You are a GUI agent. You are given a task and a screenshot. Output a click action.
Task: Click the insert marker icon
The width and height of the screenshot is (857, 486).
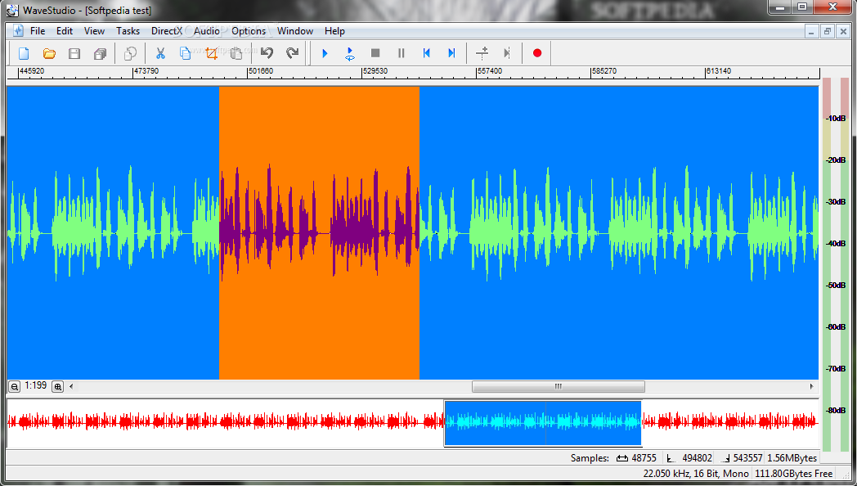pos(482,53)
